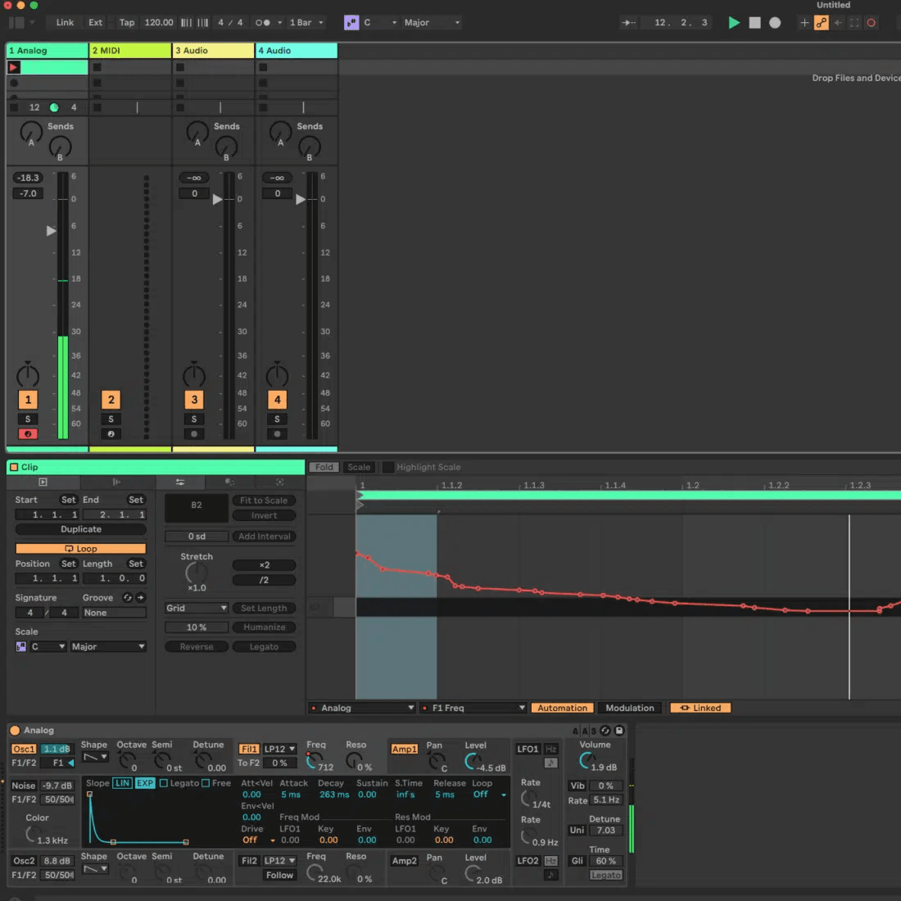
Task: Enable the Legato checkbox in the envelope
Action: click(x=164, y=783)
